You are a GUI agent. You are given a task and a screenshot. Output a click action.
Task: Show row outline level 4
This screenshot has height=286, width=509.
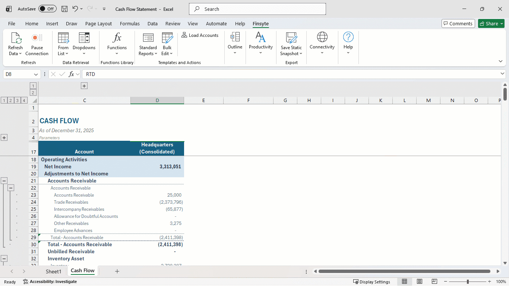(x=24, y=101)
